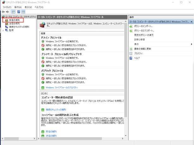The width and height of the screenshot is (194, 145).
Task: Open ヘルプ in actions pane
Action: click(x=137, y=58)
